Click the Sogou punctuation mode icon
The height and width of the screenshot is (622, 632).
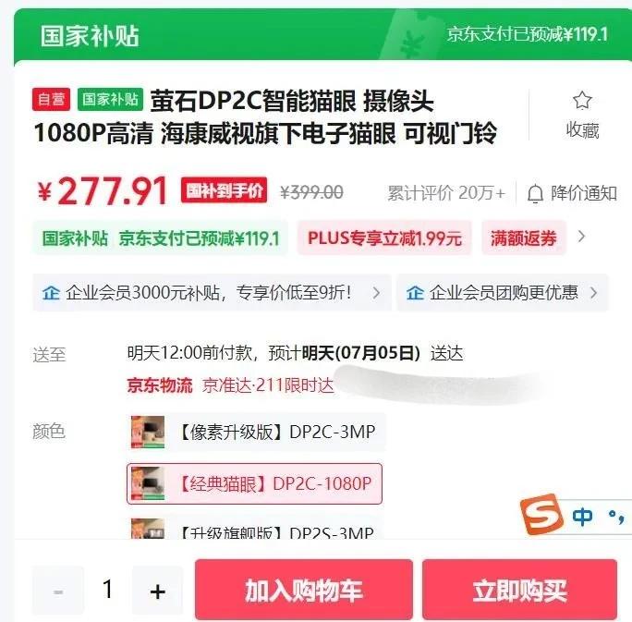[x=616, y=517]
